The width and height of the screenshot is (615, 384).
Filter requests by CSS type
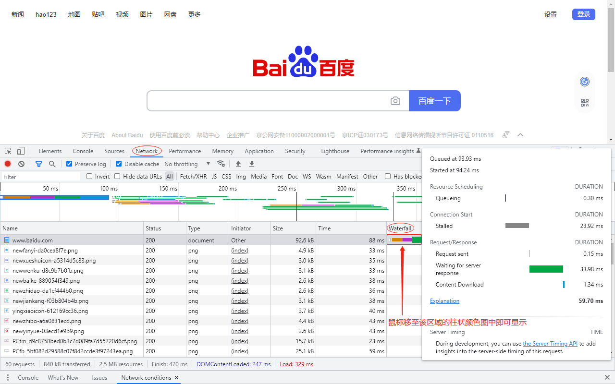tap(226, 176)
